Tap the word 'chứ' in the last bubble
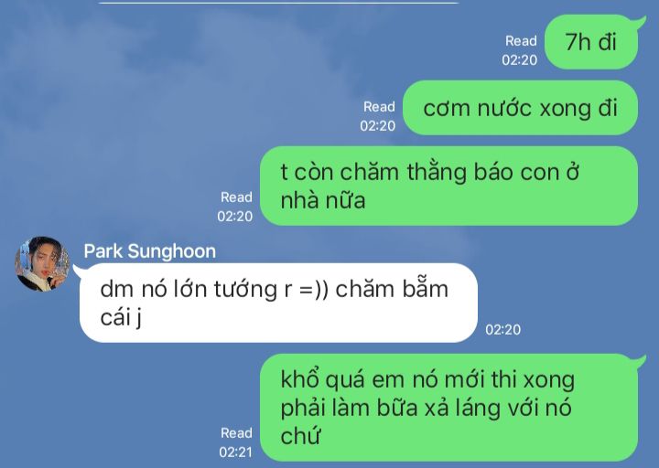This screenshot has height=468, width=659. pos(300,436)
